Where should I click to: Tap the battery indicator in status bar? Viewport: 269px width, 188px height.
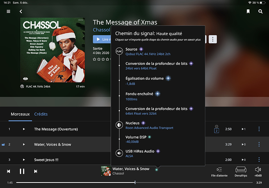pos(262,3)
